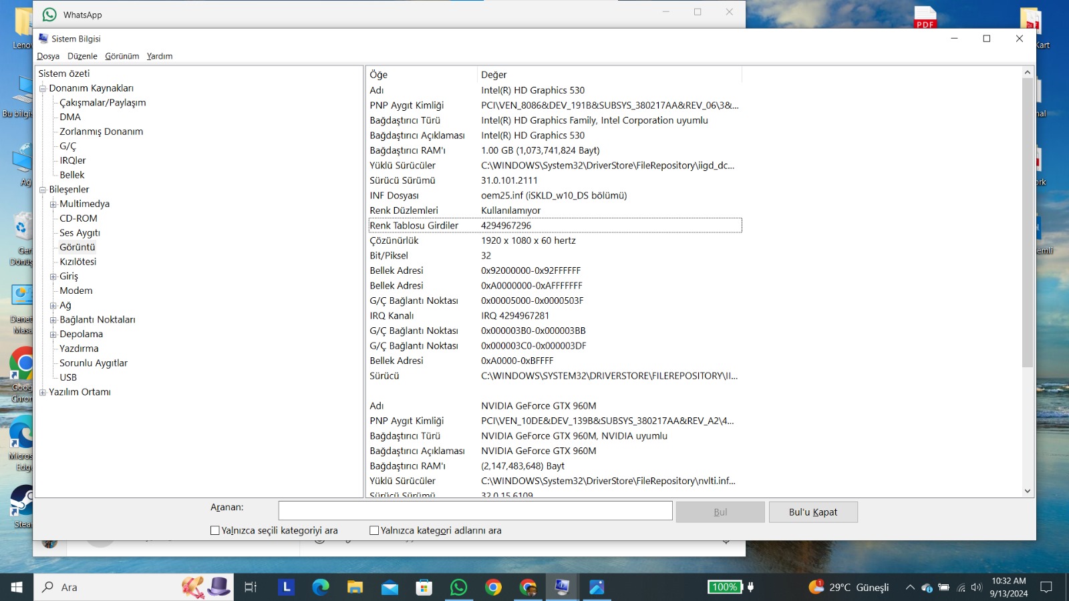Open the Windows Start menu

coord(17,587)
